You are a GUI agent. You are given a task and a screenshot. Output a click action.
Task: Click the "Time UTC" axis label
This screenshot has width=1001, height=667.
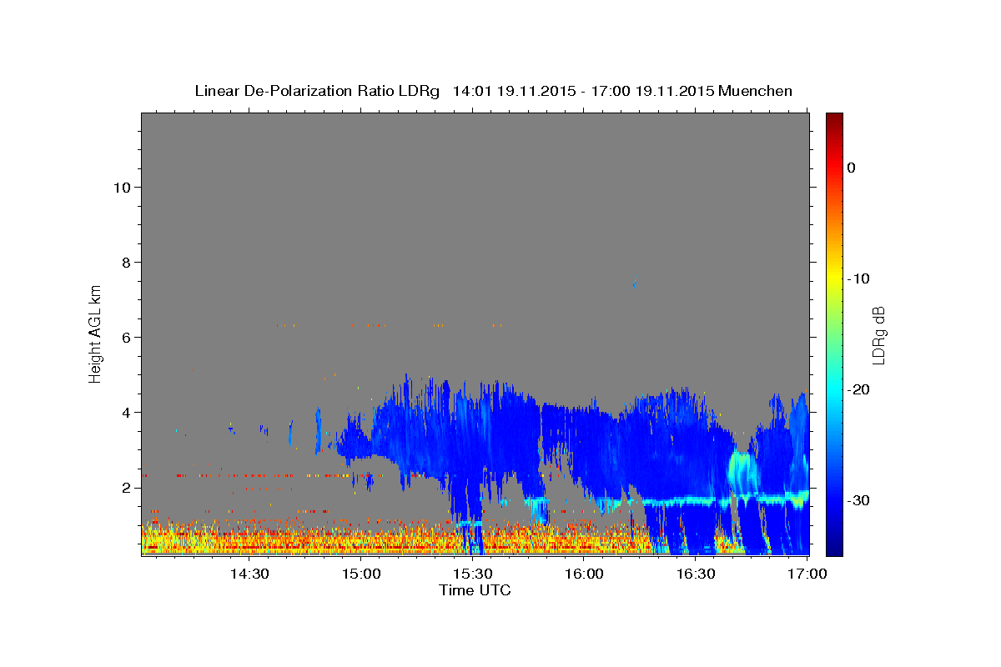pos(475,590)
